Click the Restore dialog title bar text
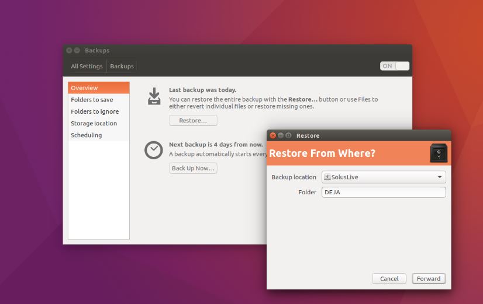The width and height of the screenshot is (483, 304). (x=308, y=135)
